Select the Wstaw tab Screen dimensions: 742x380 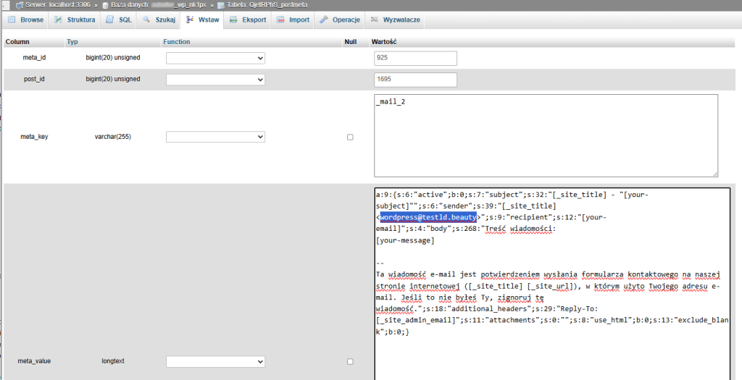202,20
